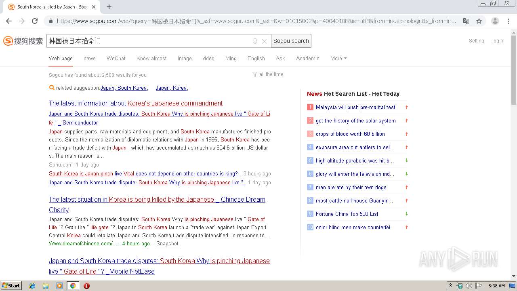Open the Setting link
Screen dimensions: 517x291
[x=477, y=41]
